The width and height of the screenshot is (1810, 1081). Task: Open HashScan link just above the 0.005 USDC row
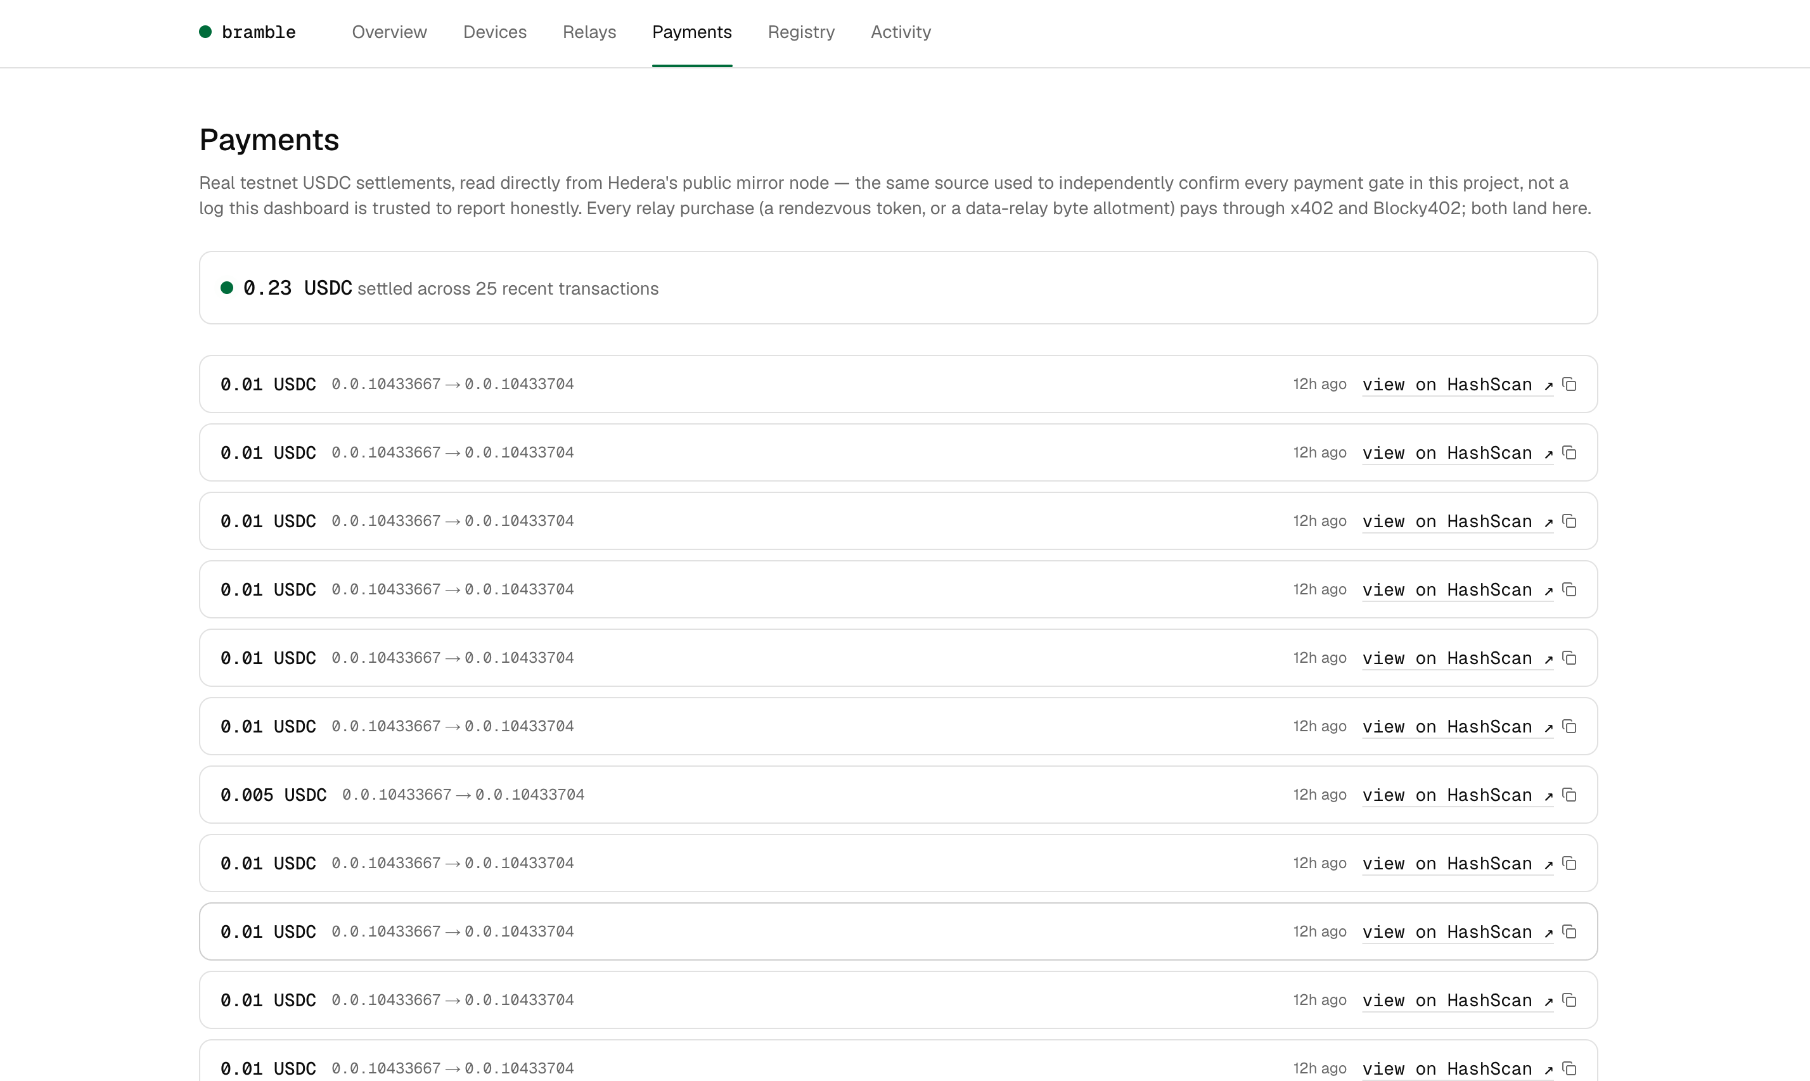(x=1458, y=726)
